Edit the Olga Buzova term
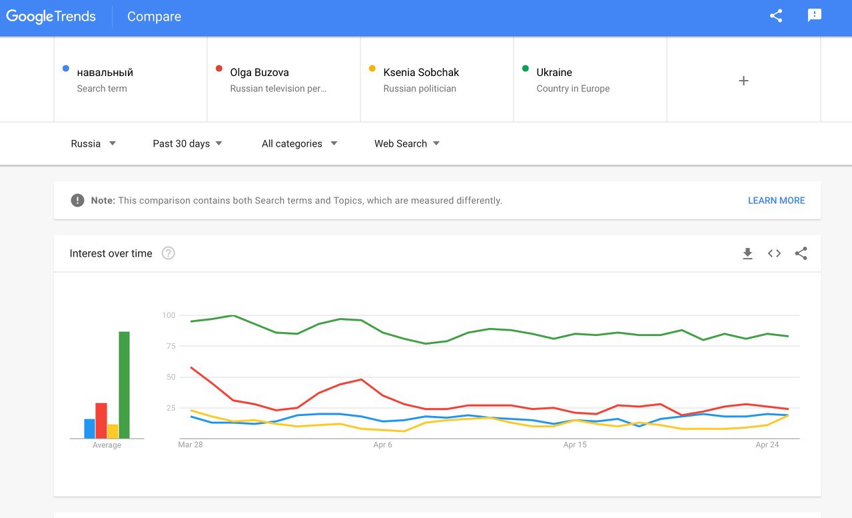The width and height of the screenshot is (852, 518). pos(284,79)
